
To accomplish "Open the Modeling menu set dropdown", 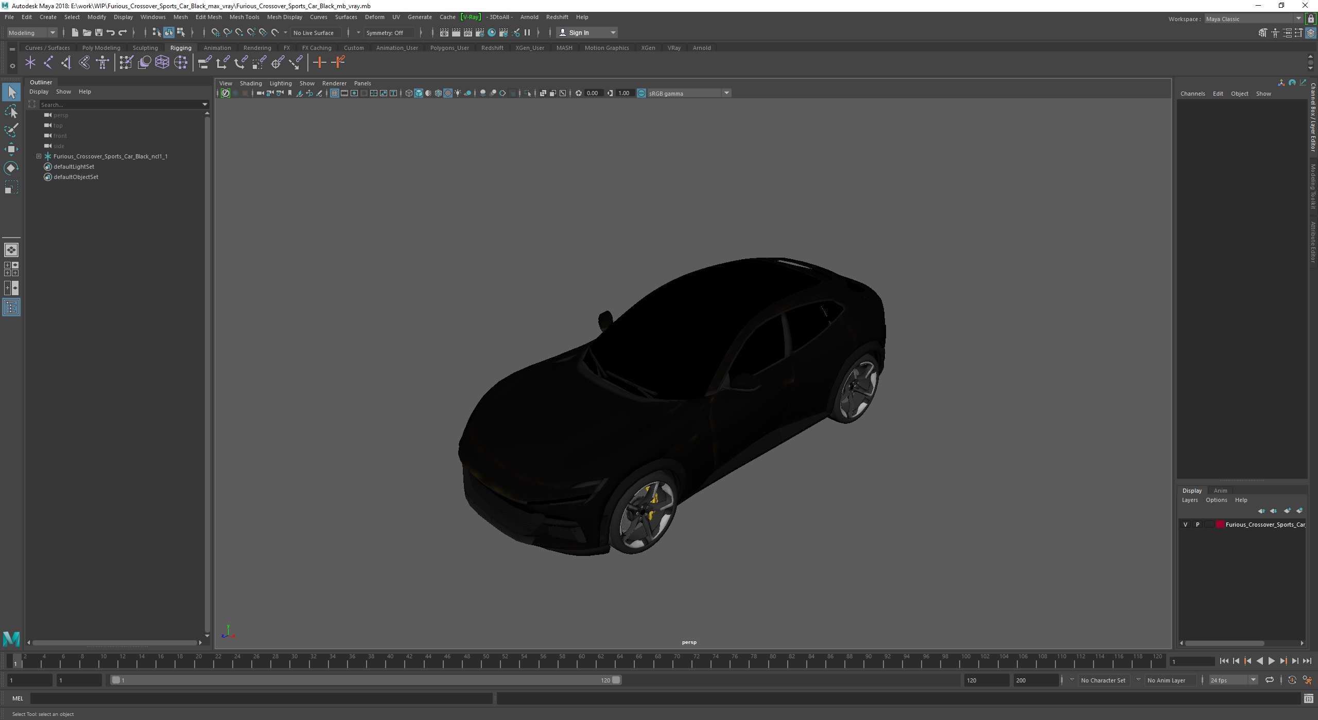I will 32,32.
